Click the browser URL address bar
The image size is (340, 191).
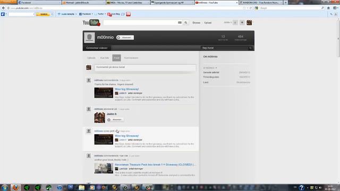pos(126,8)
